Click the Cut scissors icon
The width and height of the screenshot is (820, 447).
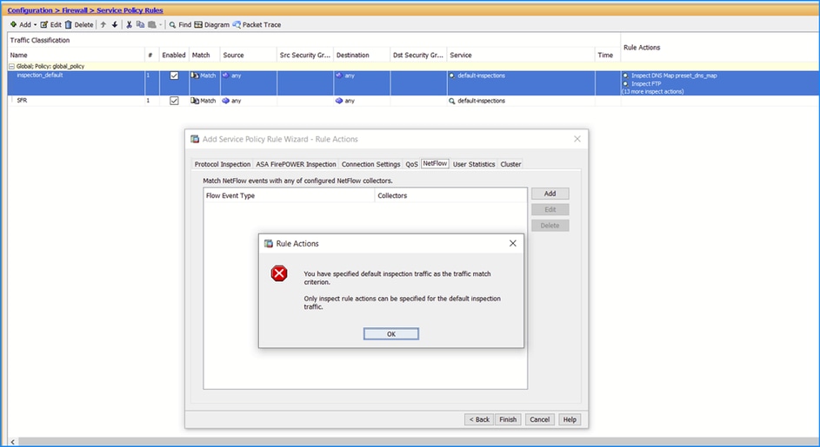(x=130, y=24)
